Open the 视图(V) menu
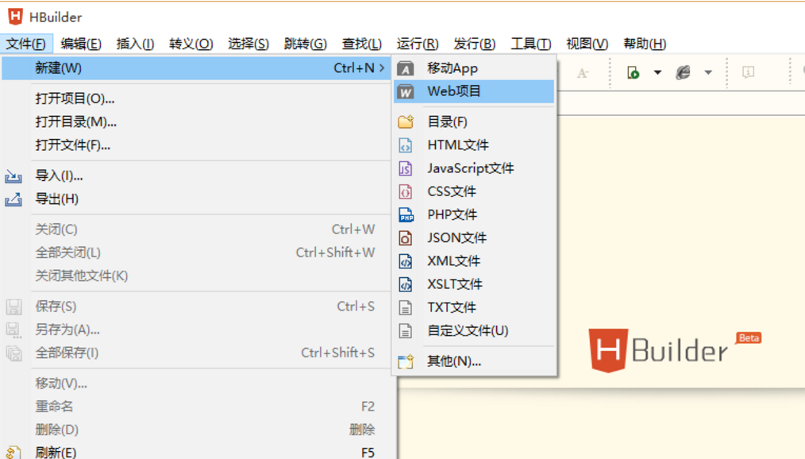 coord(587,44)
